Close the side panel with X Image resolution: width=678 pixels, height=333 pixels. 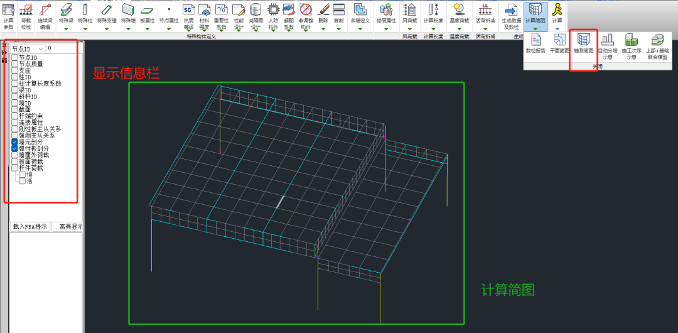(x=4, y=45)
